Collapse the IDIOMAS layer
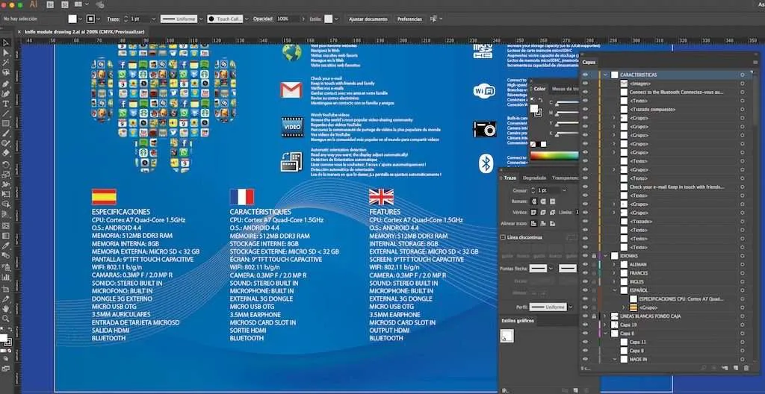 pos(605,255)
